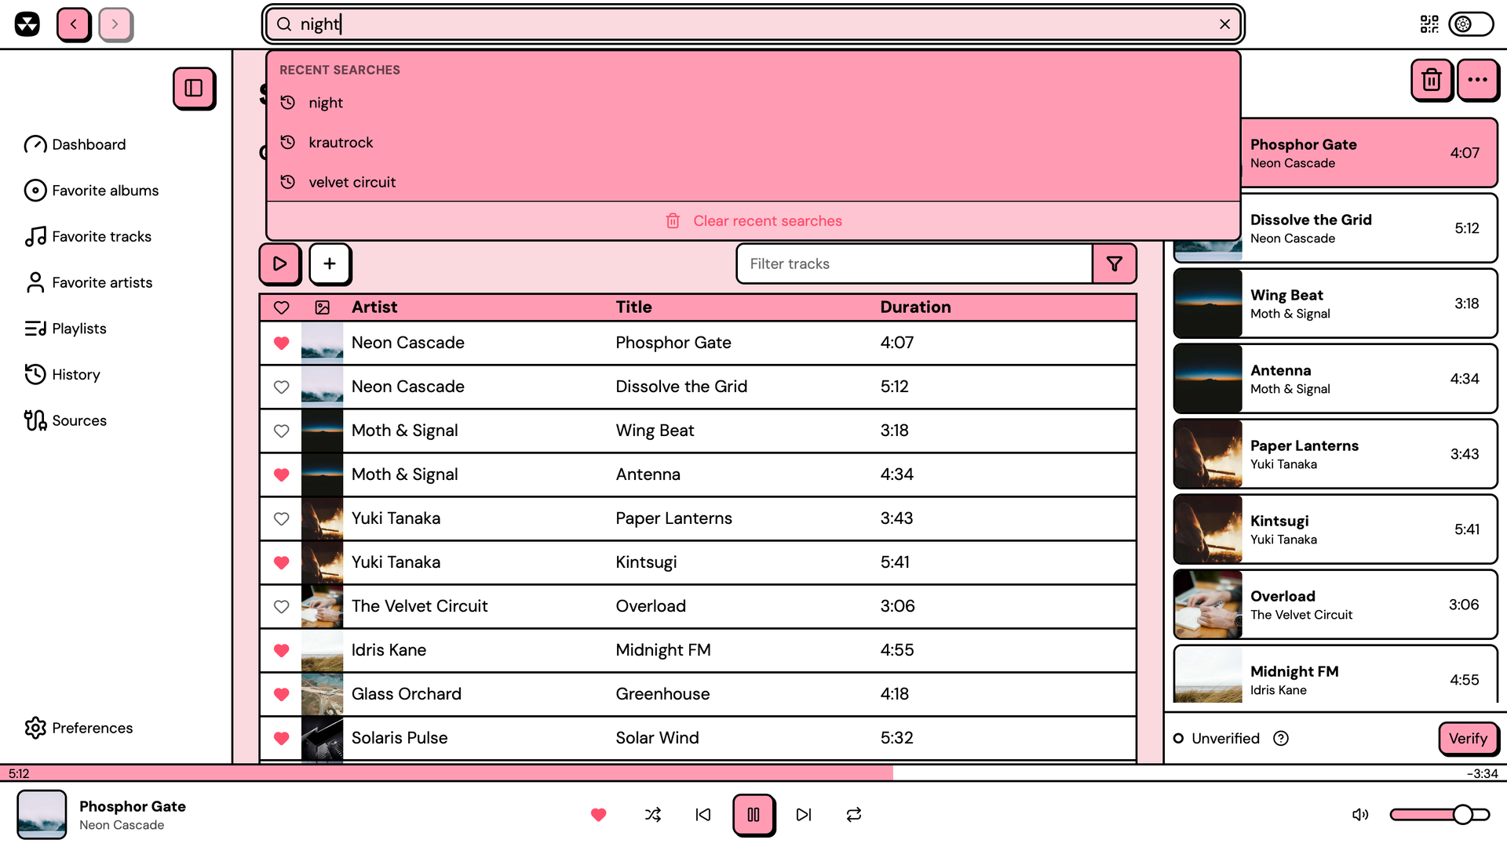Unfavorite the Phosphor Gate row heart
This screenshot has width=1507, height=847.
click(281, 343)
